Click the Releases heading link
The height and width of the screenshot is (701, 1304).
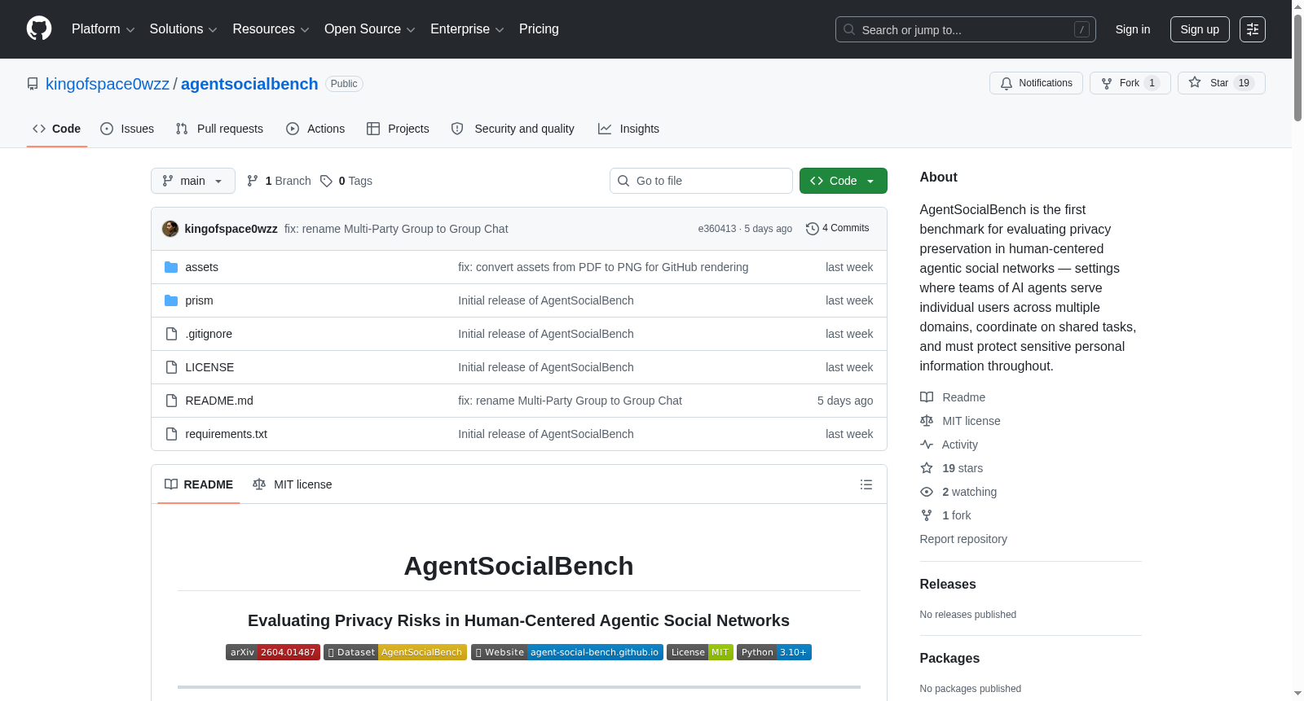(x=948, y=585)
